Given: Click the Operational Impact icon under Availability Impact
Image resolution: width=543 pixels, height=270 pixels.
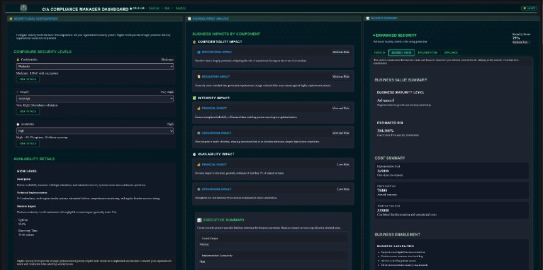Looking at the screenshot, I should coord(199,189).
